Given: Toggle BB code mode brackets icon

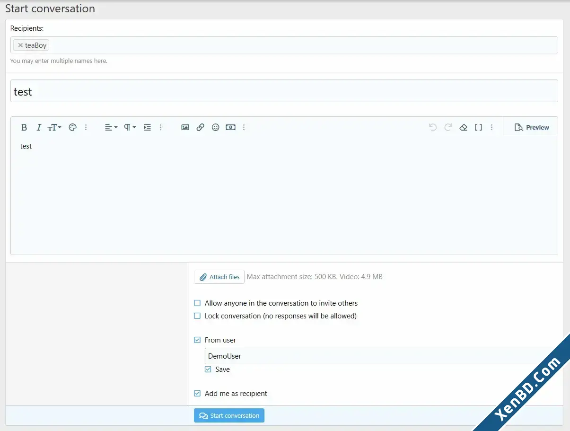Looking at the screenshot, I should click(x=479, y=127).
